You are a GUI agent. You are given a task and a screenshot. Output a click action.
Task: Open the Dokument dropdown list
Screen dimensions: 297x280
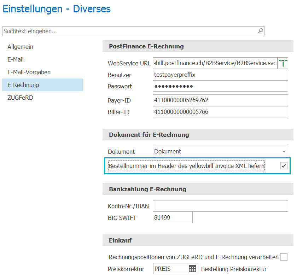point(284,152)
